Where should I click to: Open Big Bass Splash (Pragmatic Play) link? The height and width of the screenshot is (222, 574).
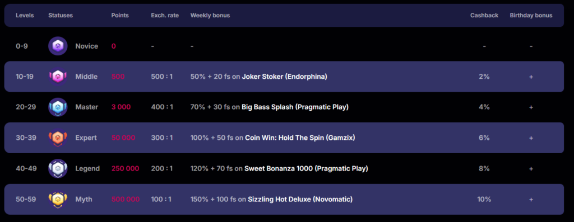(295, 107)
